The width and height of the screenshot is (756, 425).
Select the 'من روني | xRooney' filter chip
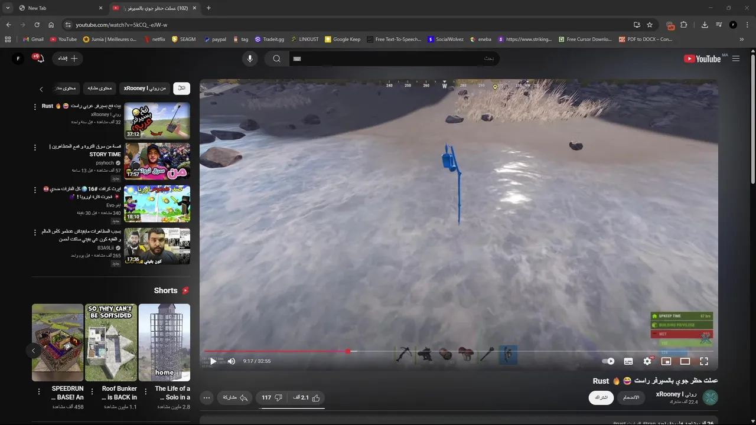coord(145,89)
